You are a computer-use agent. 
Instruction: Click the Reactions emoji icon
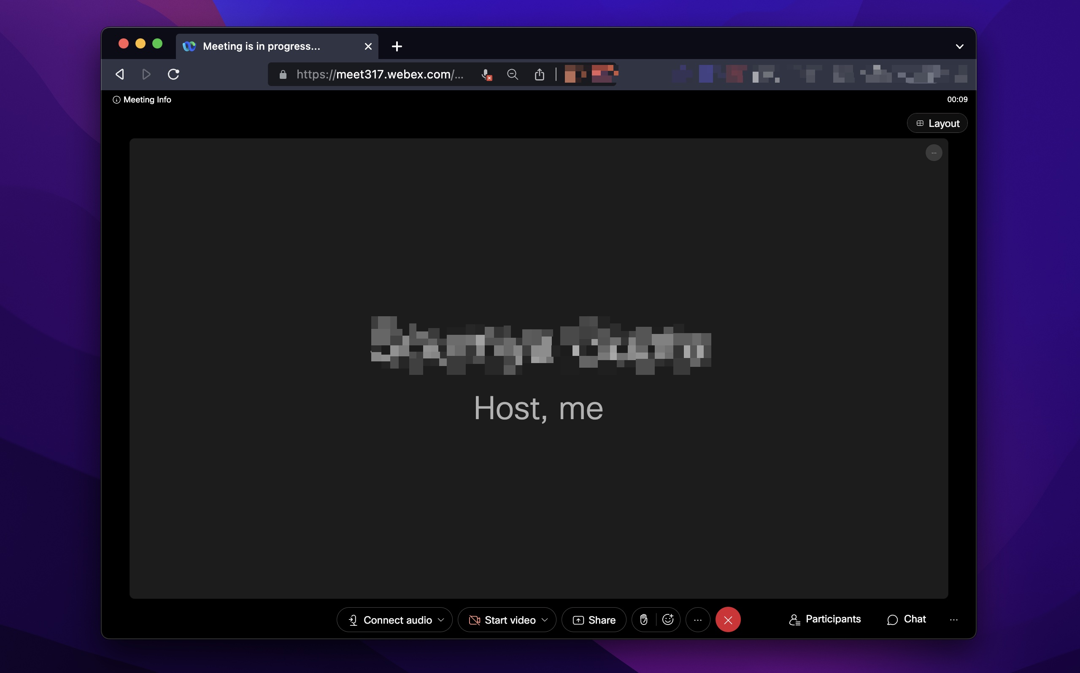[668, 619]
